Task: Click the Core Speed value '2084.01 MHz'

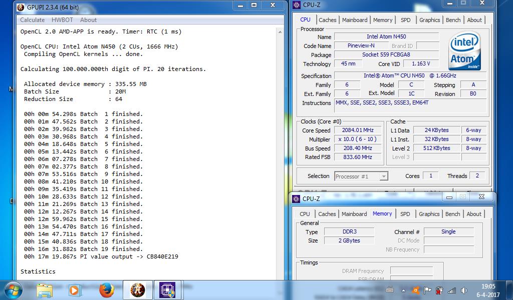Action: click(358, 130)
